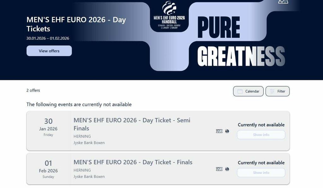Screen dimensions: 323x188
Task: Click the 30 Jan 2026 date block
Action: pyautogui.click(x=48, y=127)
